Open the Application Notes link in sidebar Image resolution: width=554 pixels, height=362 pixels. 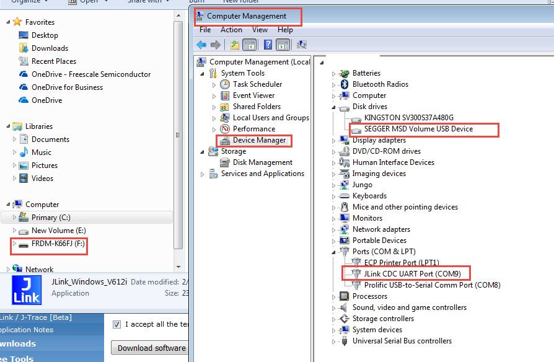coord(27,330)
